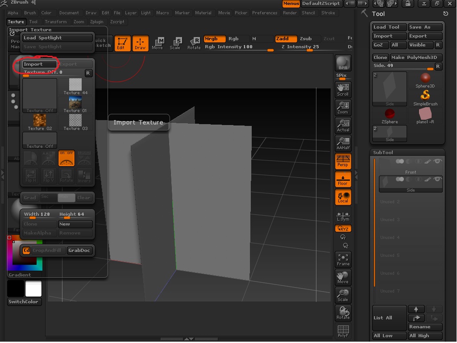457x343 pixels.
Task: Move subtool up with arrow
Action: point(416,309)
